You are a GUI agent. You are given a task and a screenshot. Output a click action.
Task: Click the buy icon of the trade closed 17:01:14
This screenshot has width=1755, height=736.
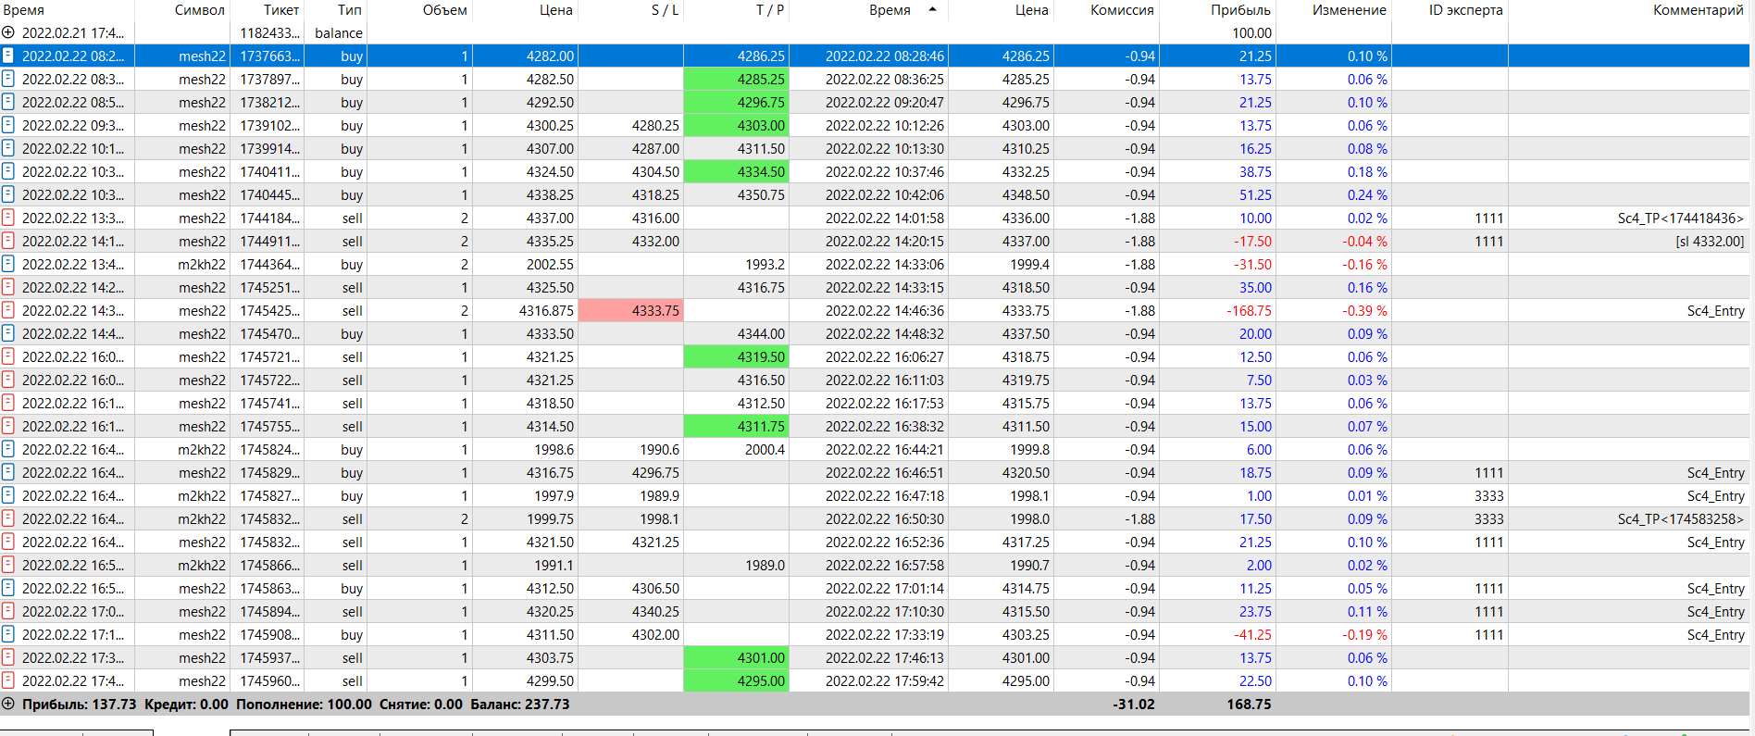pyautogui.click(x=8, y=588)
